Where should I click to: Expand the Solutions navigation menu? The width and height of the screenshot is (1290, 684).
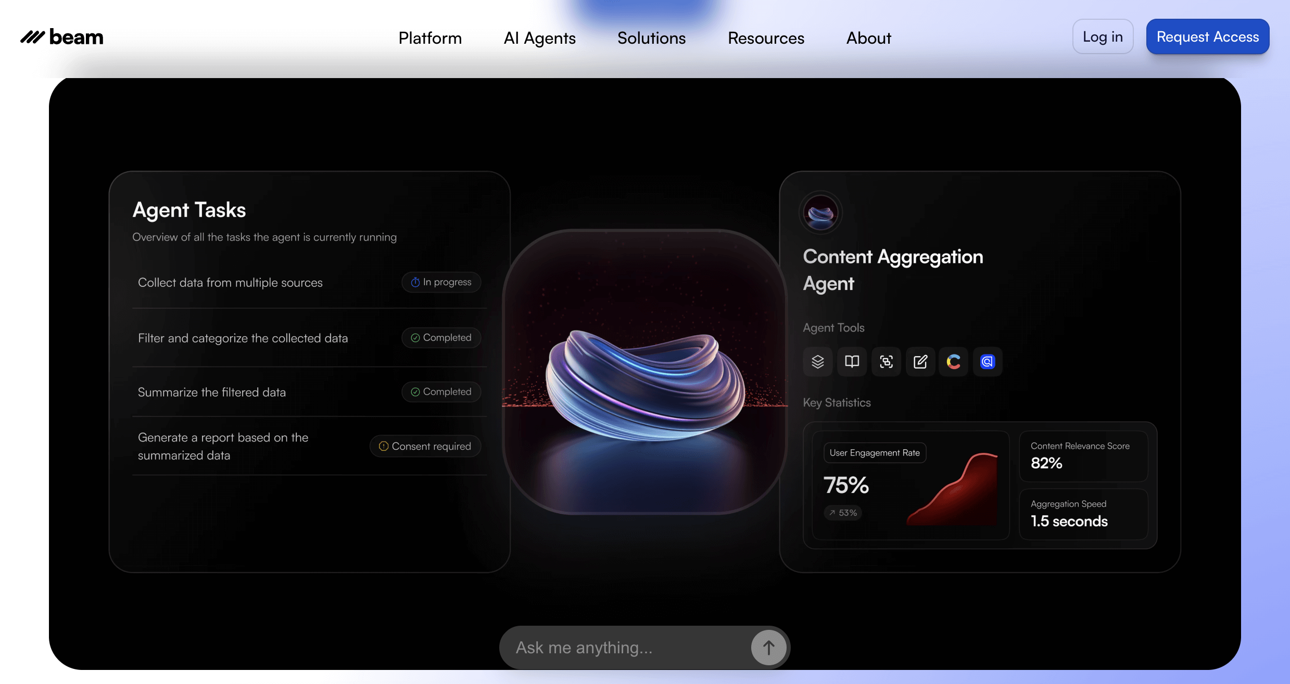click(651, 38)
